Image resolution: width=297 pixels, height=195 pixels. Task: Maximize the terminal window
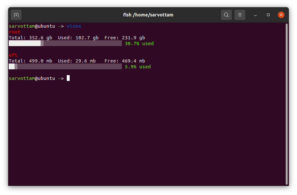coord(268,15)
